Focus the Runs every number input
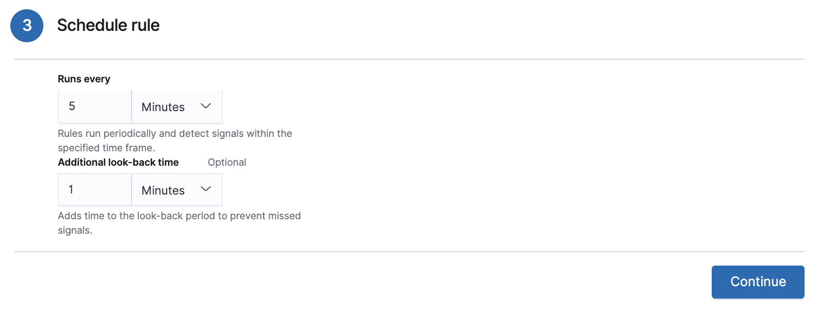The width and height of the screenshot is (819, 315). 95,107
